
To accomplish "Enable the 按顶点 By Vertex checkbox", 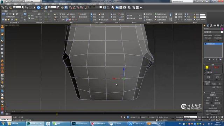I will [205, 70].
